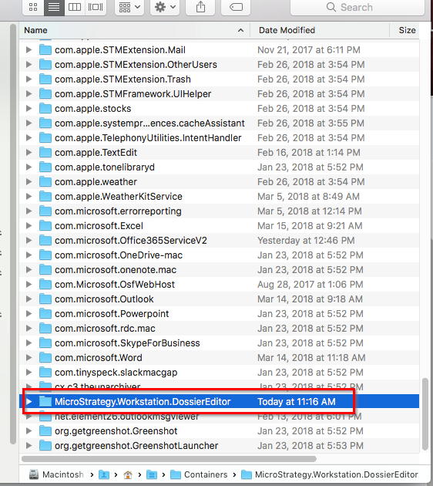Select com.apple.STMExtension.OtherUsers folder icon
The width and height of the screenshot is (433, 486).
pos(45,65)
